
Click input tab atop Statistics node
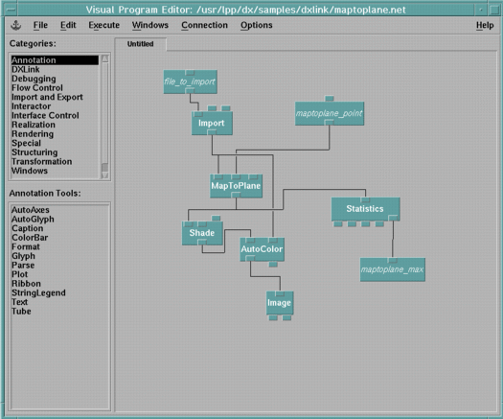365,200
